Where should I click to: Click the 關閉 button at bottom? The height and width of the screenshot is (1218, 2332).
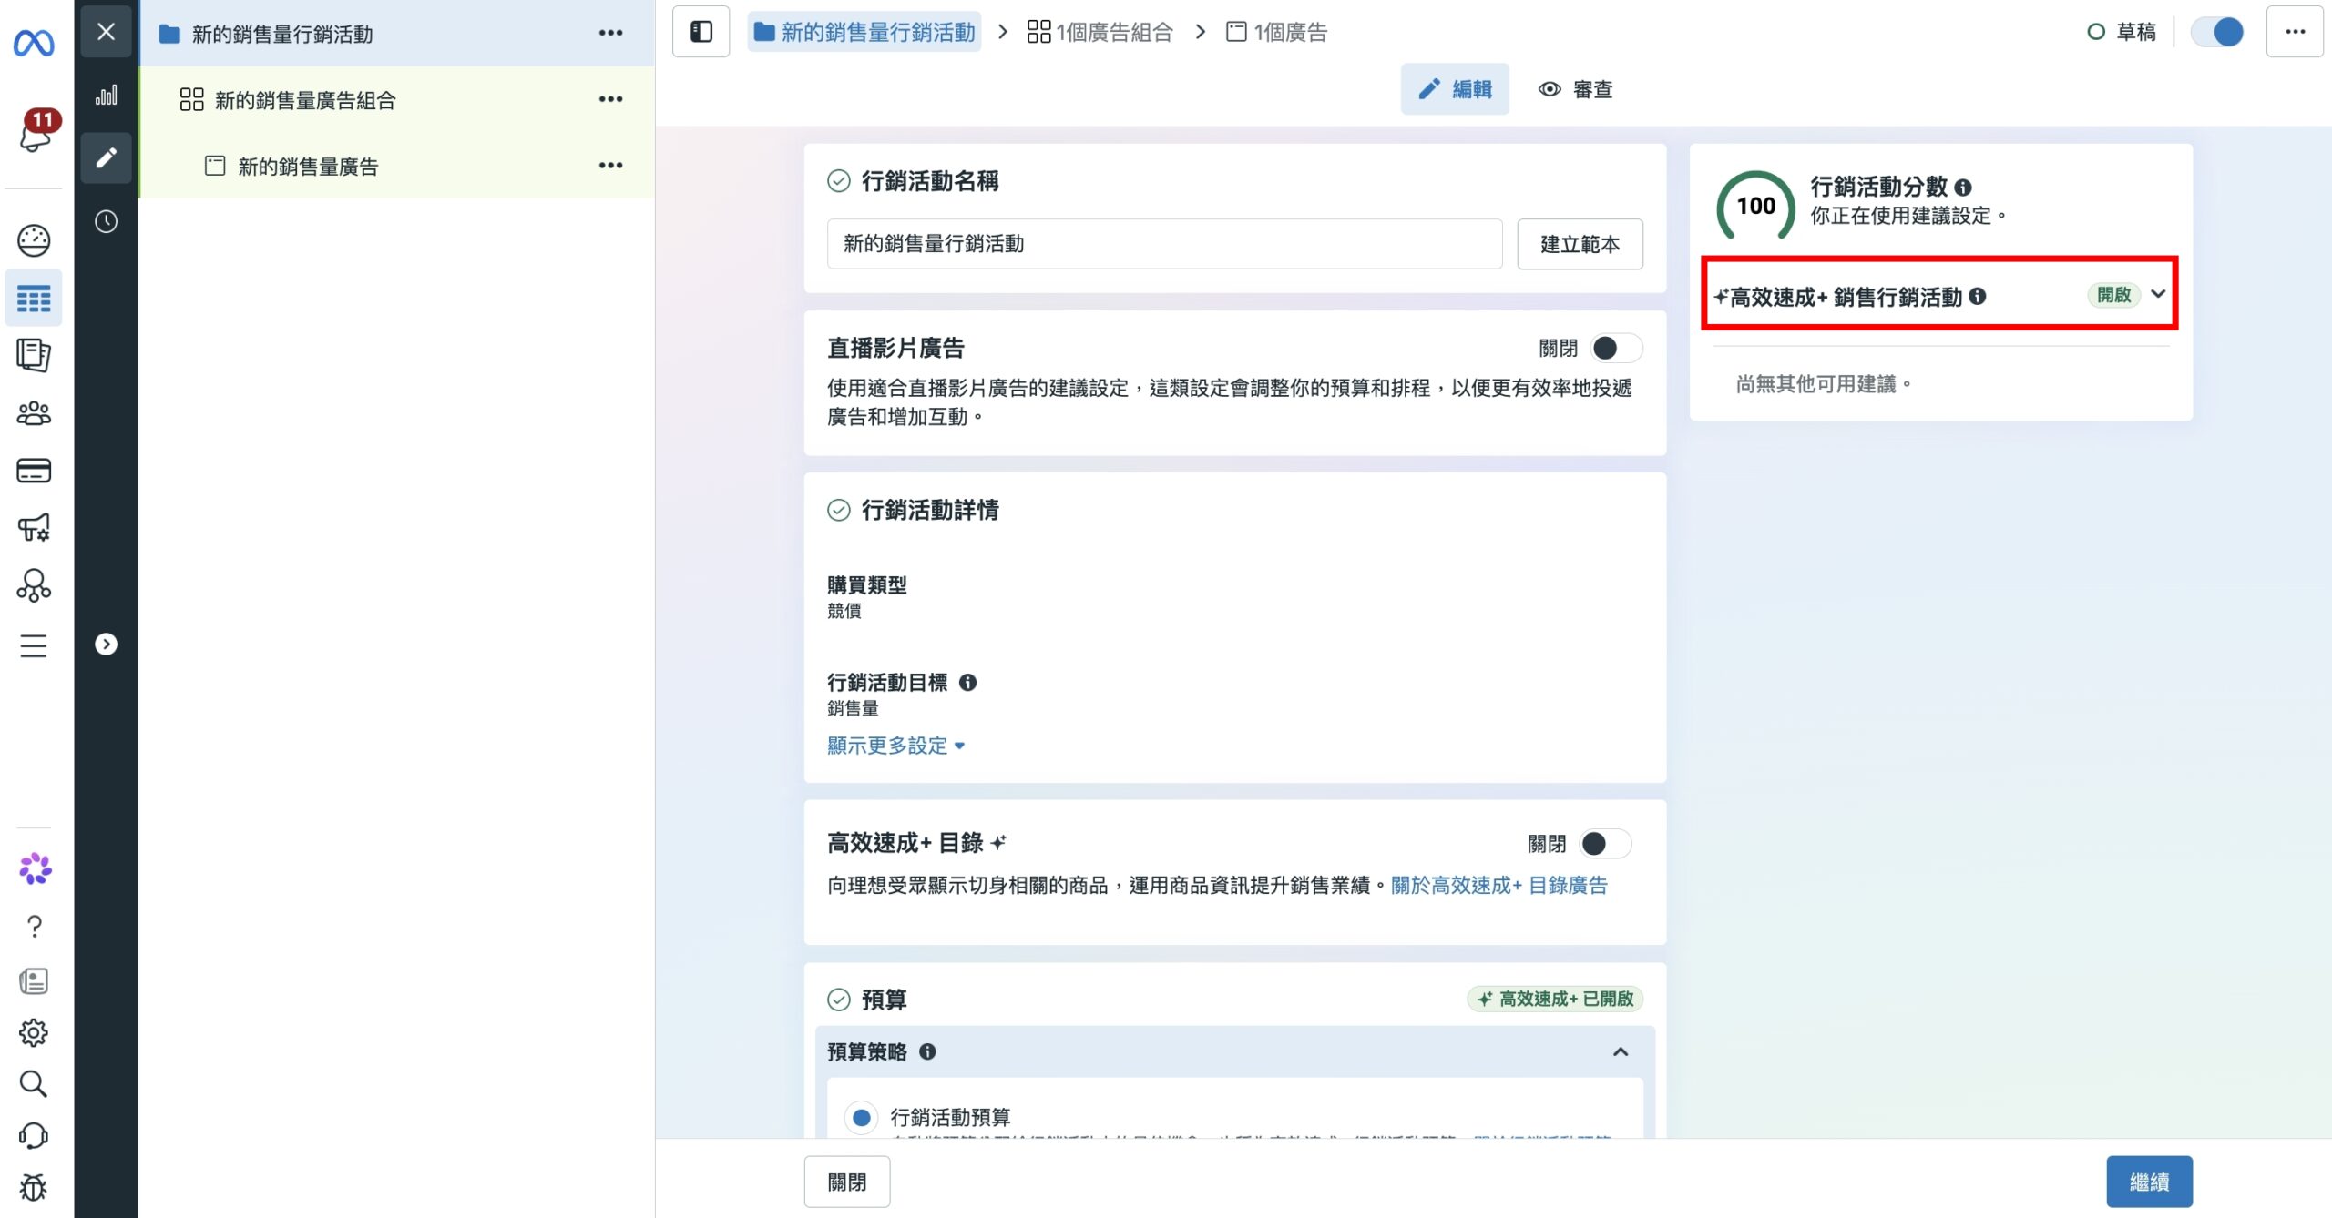[x=846, y=1182]
